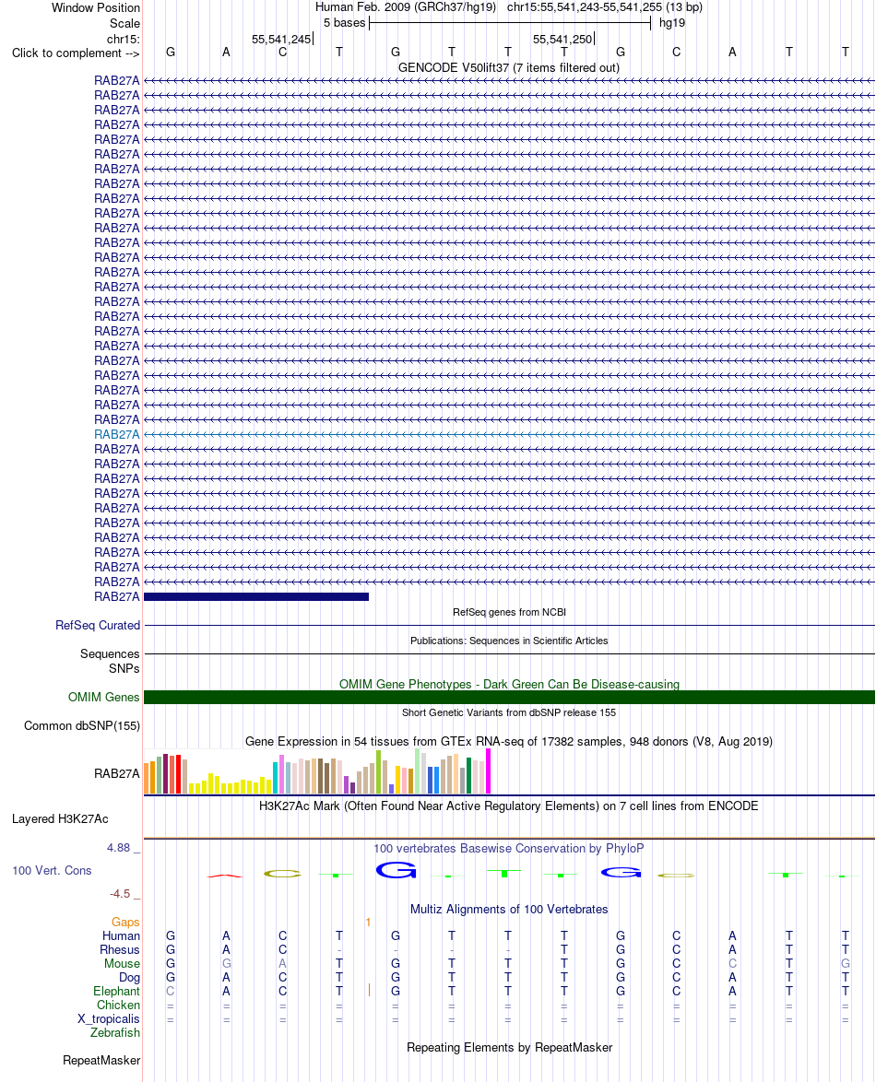Click the OMIM Genes label
Screen dimensions: 876x1082
point(103,698)
